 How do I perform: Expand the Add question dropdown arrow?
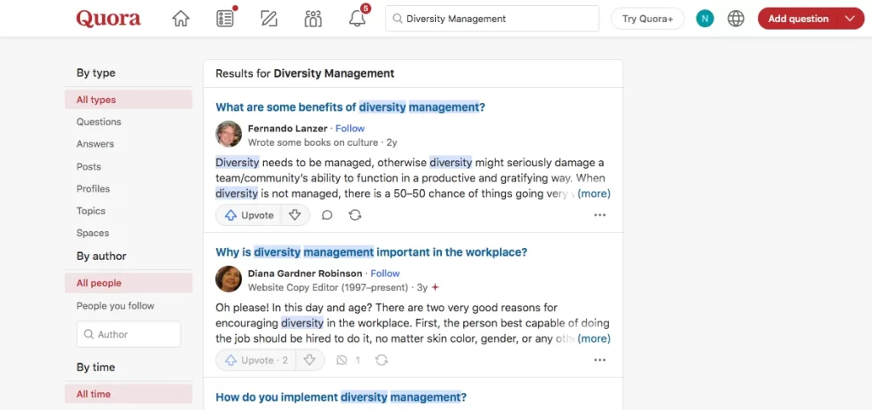pos(849,19)
